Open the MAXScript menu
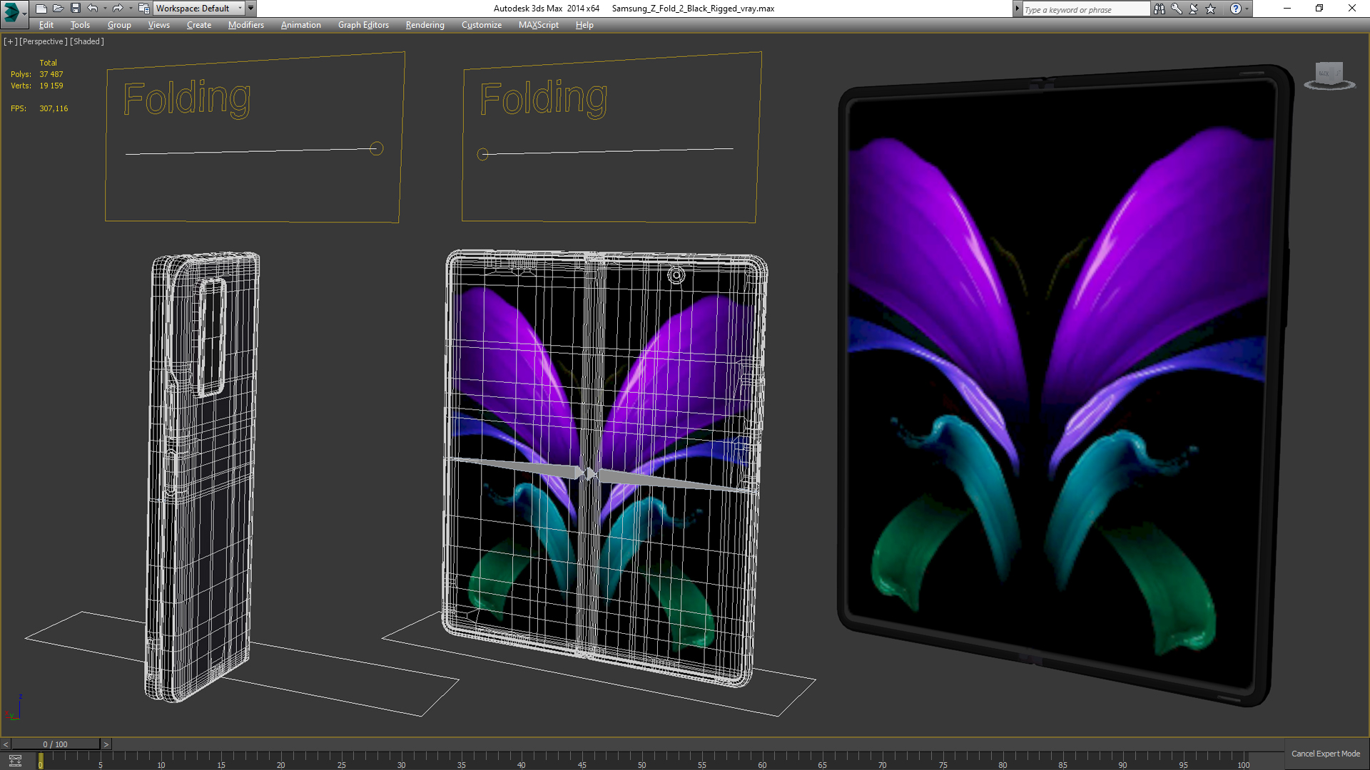This screenshot has height=770, width=1370. pos(539,25)
